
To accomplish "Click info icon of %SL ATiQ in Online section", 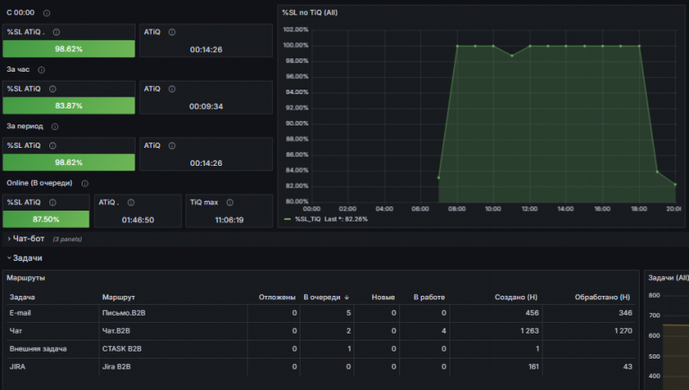I will (x=53, y=203).
